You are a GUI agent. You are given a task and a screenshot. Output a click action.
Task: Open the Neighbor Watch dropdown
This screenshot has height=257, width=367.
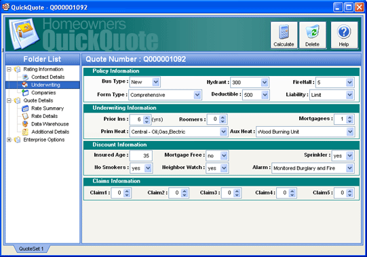[x=224, y=167]
